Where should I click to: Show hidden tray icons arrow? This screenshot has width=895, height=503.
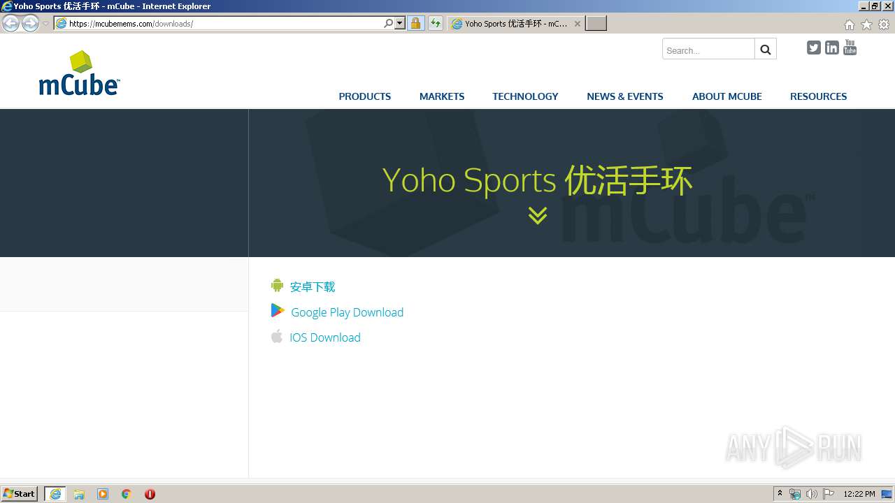[780, 494]
